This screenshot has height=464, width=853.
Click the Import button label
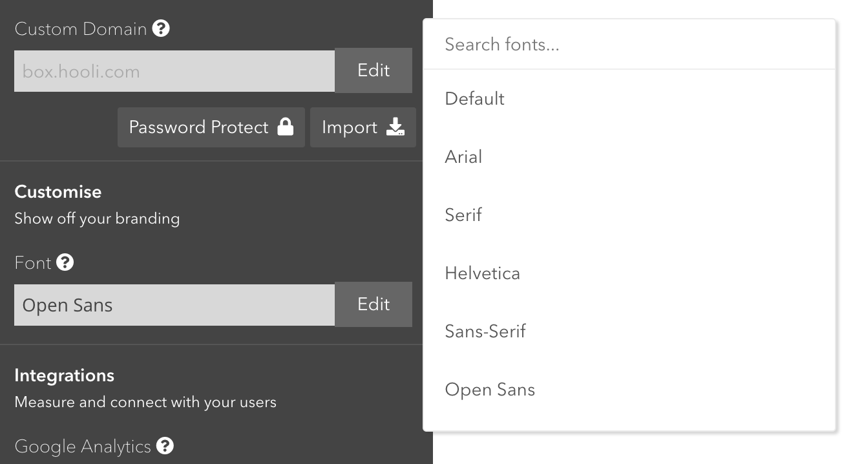[350, 127]
